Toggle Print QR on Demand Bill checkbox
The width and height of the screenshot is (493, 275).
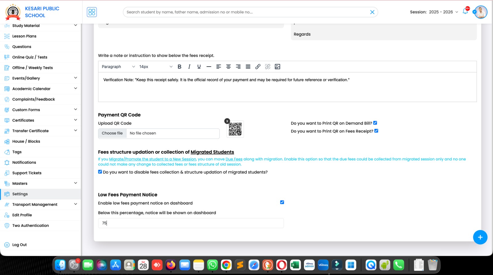click(x=375, y=123)
